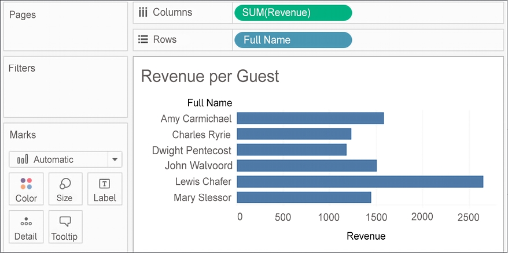Click the Dwight Pentecost row label
Screen dimensions: 508x253
coord(192,150)
